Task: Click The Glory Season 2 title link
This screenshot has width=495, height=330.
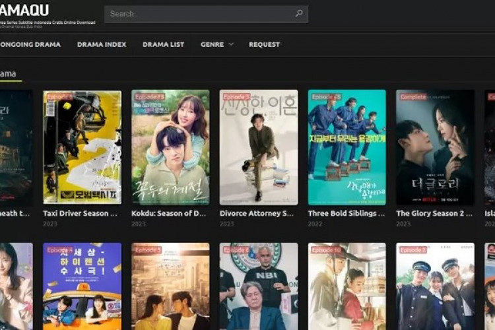Action: tap(434, 213)
